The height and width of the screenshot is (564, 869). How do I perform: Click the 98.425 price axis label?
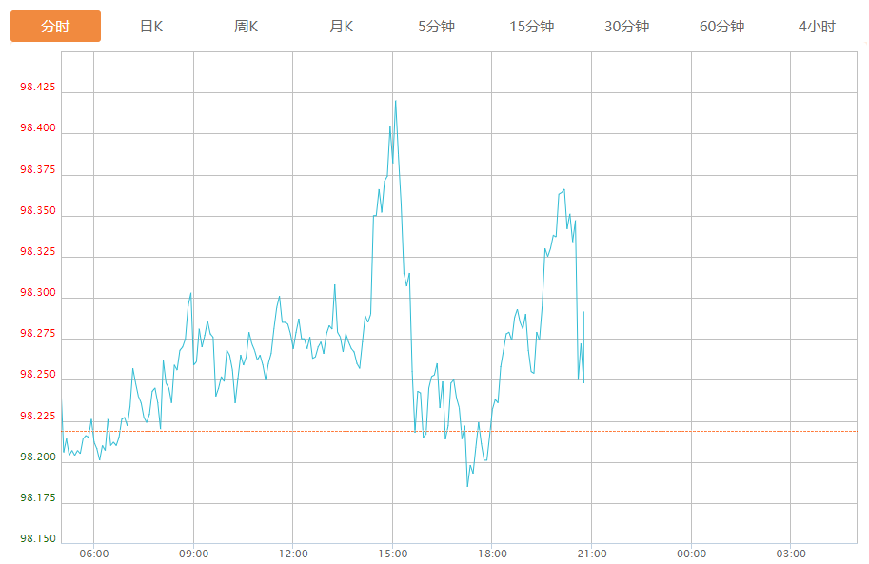[x=38, y=88]
